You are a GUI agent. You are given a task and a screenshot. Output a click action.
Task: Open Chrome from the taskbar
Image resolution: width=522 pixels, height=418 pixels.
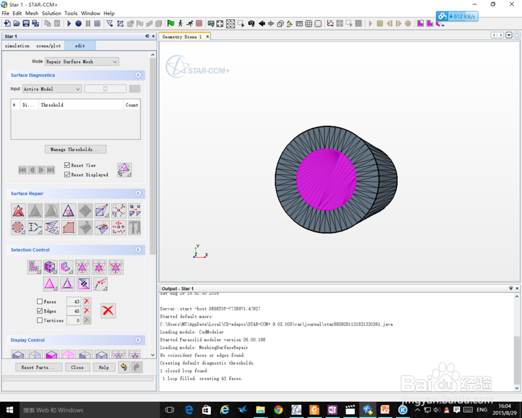(x=279, y=410)
